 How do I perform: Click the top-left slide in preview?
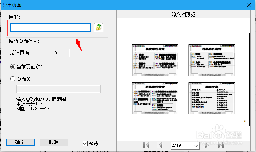155,60
